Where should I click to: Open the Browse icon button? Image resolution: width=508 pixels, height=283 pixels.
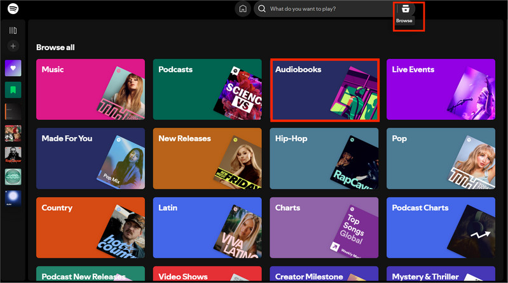coord(405,9)
